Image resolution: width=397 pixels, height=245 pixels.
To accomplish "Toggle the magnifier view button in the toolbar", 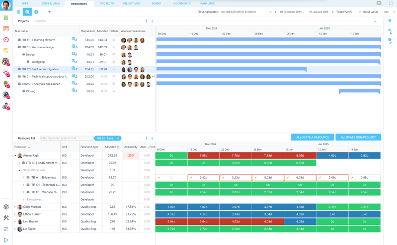I will tap(27, 12).
